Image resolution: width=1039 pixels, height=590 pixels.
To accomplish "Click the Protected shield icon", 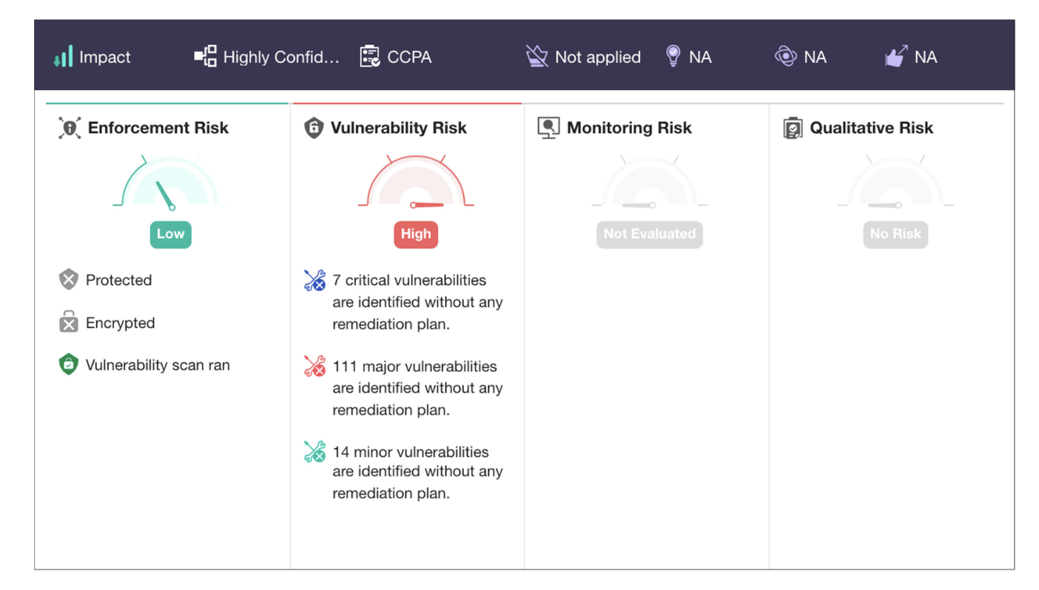I will pos(68,279).
